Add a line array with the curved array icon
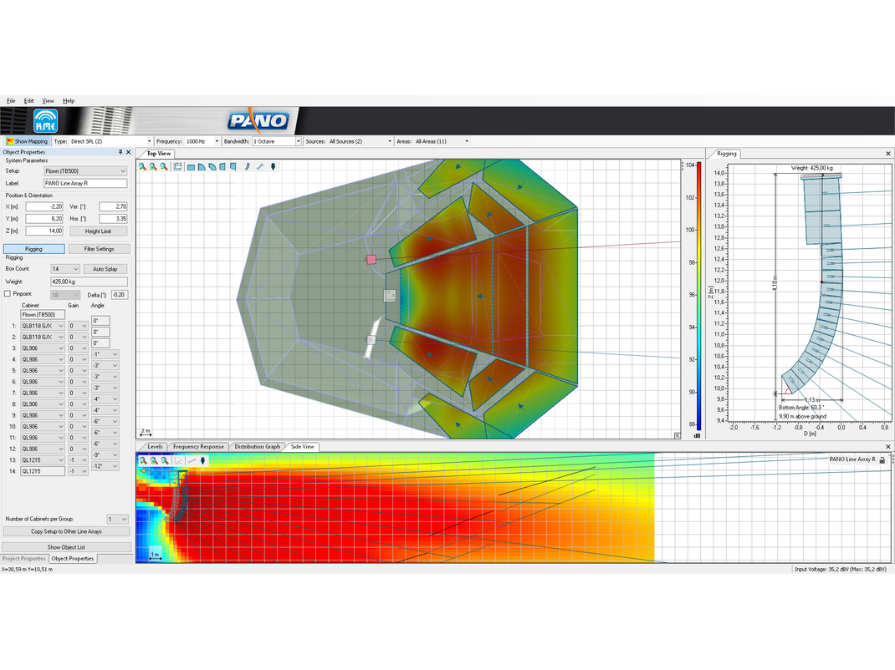This screenshot has width=895, height=670. (x=247, y=167)
